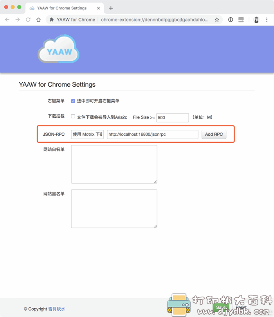The width and height of the screenshot is (274, 317).
Task: Click the Add RPC button
Action: coord(214,135)
